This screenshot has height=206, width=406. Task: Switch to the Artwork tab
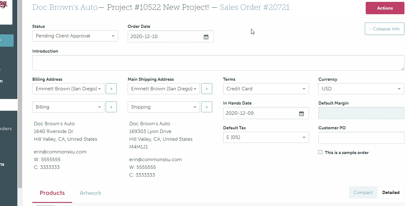pos(90,193)
